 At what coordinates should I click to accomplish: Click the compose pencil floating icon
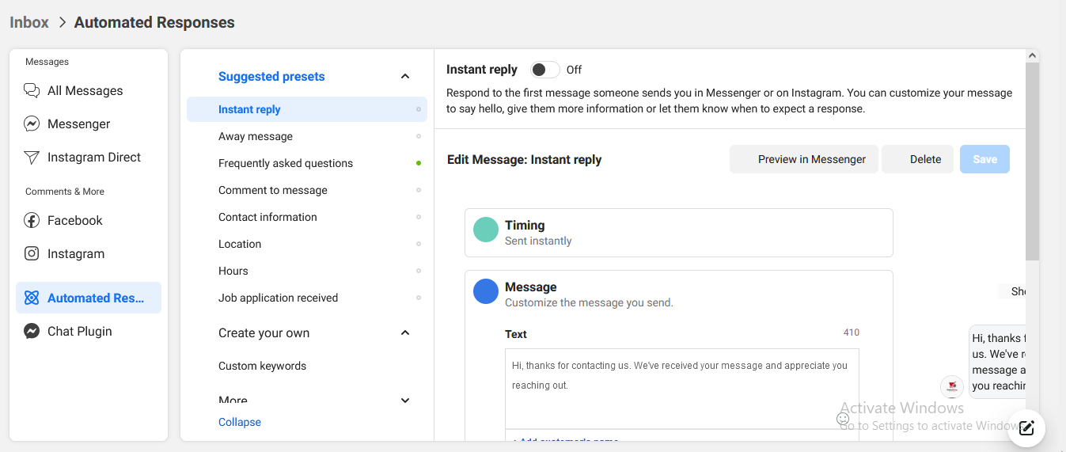(x=1026, y=428)
